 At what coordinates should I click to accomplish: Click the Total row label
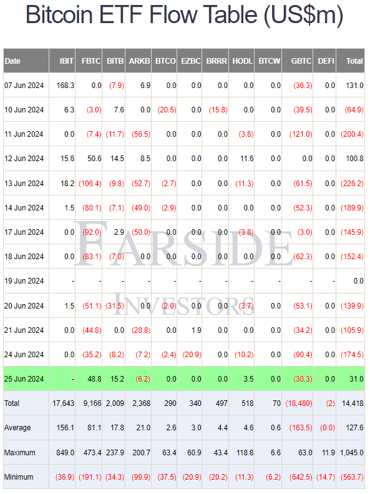(12, 403)
